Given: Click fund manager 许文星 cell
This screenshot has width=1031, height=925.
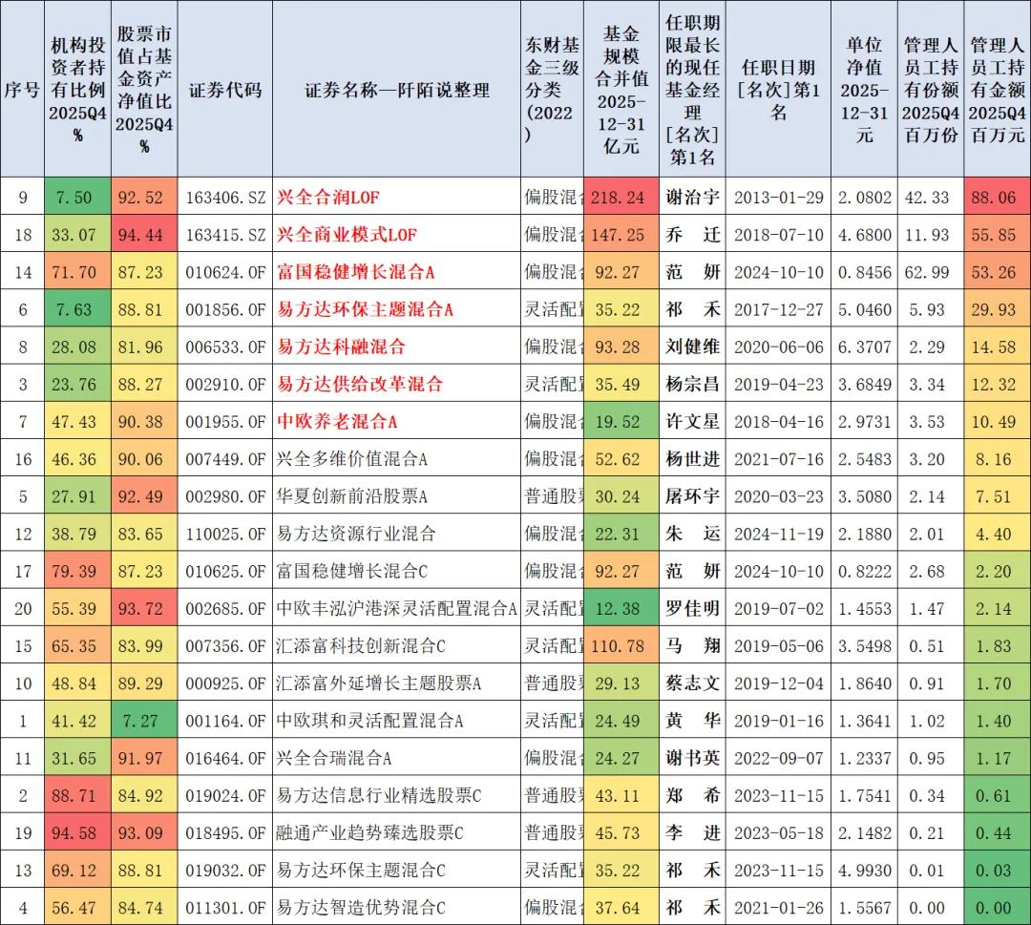Looking at the screenshot, I should 692,421.
